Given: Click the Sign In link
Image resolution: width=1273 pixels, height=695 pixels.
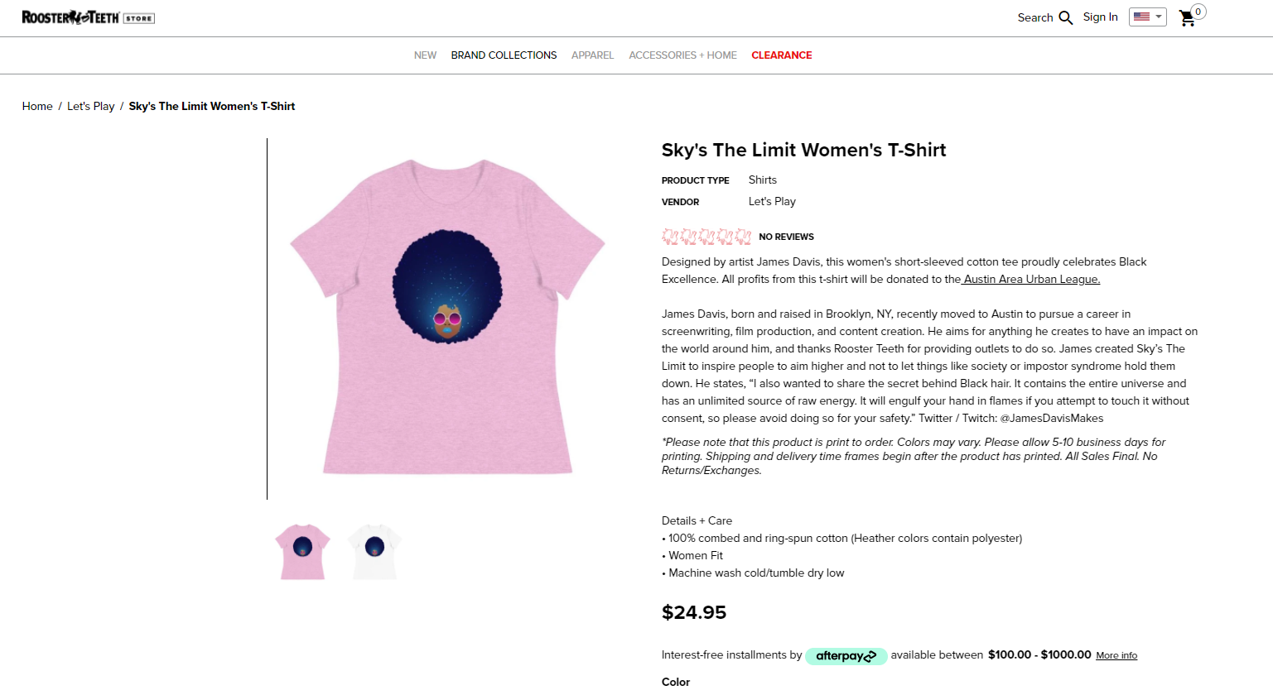Looking at the screenshot, I should [1100, 17].
